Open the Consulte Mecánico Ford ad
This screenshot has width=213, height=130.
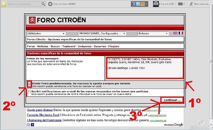pyautogui.click(x=43, y=115)
